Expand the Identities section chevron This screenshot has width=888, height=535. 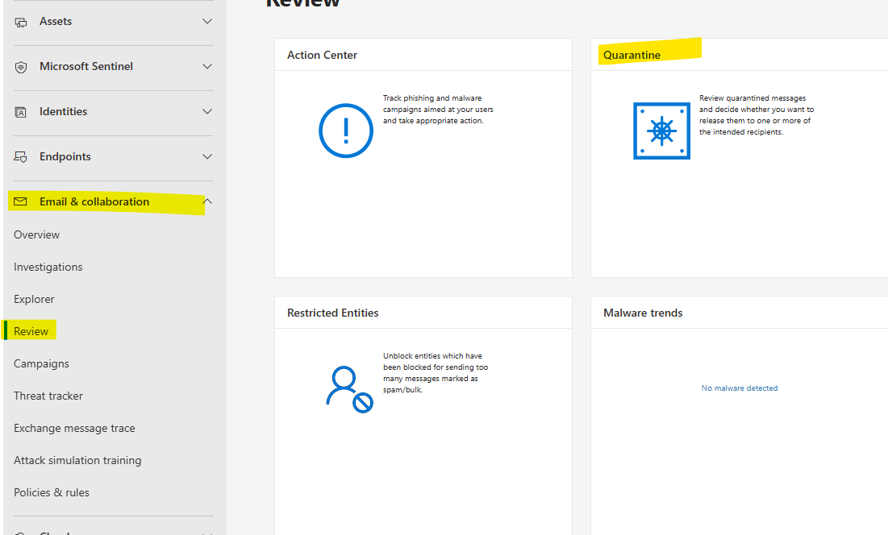(207, 112)
